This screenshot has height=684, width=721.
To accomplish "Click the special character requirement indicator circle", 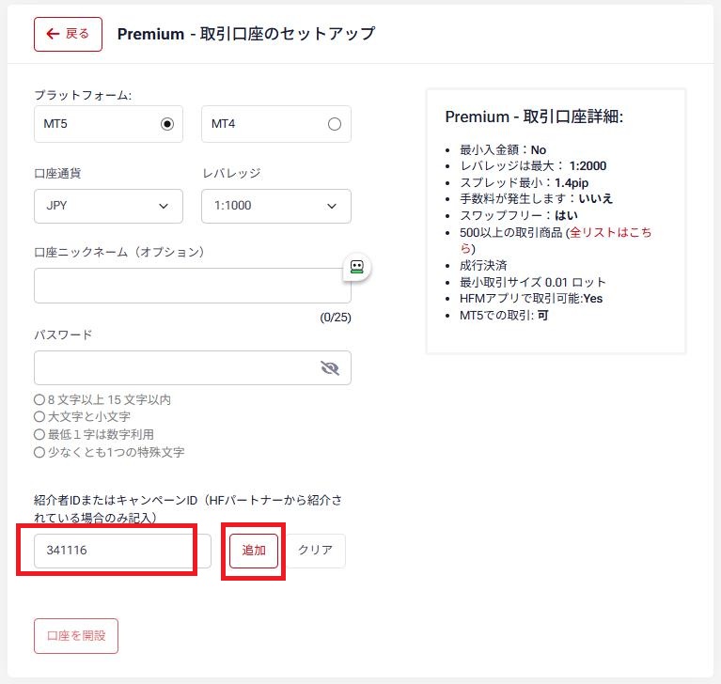I will click(39, 452).
